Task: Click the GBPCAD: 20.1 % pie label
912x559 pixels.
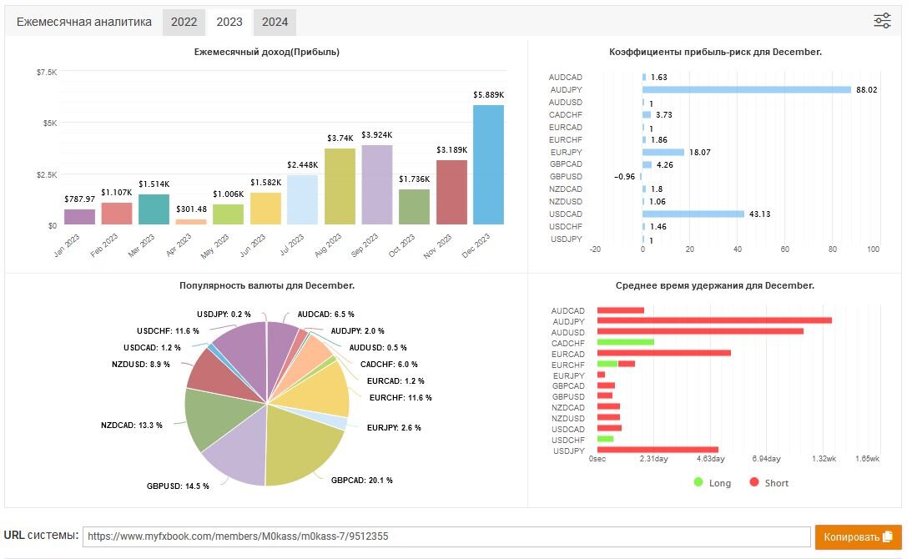Action: coord(362,481)
